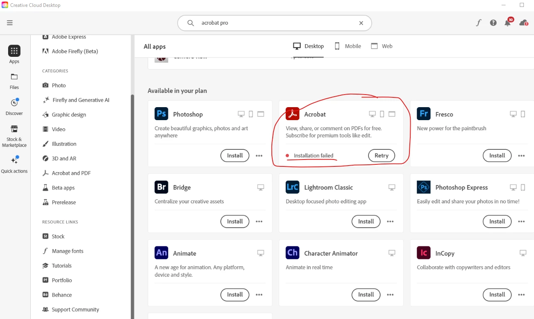Click the Photoshop app icon
The image size is (534, 319).
click(x=161, y=114)
